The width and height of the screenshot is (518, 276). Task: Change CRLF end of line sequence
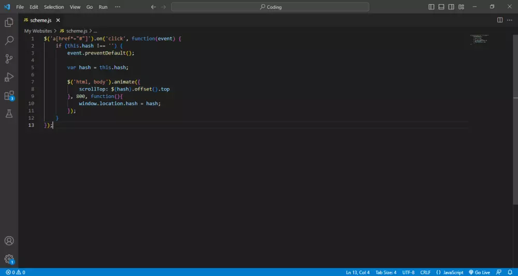click(x=425, y=272)
